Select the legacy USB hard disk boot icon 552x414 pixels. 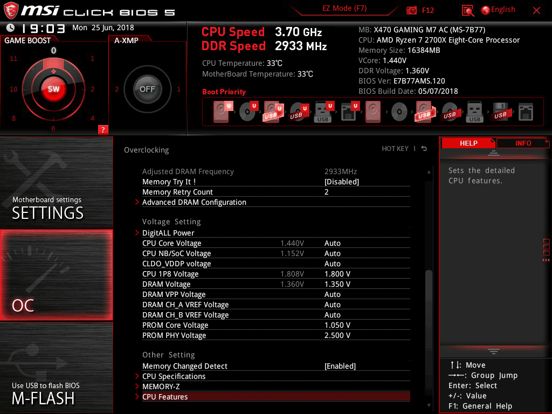click(425, 112)
